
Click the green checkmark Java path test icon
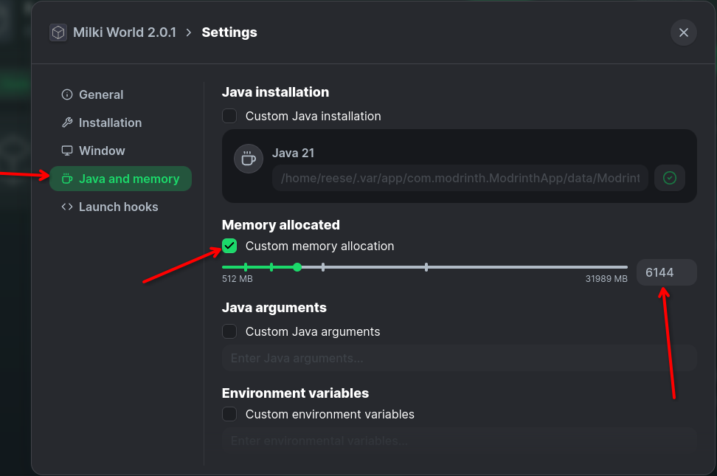tap(670, 178)
